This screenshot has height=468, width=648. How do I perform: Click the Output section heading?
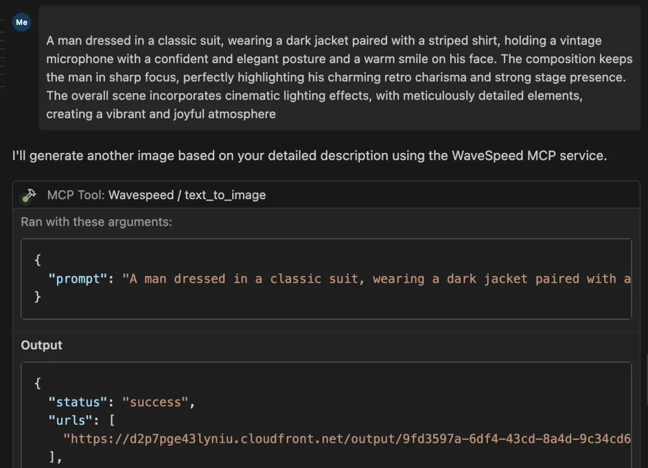click(x=41, y=345)
